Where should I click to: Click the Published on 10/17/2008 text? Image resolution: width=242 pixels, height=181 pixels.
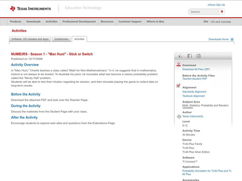(x=27, y=59)
